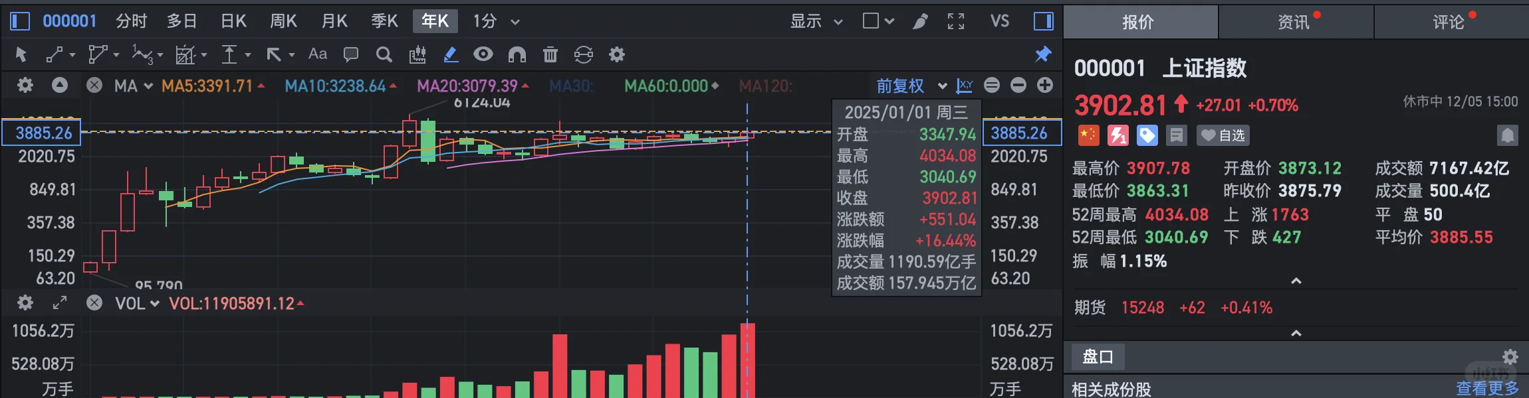Click the equal-sign reset zoom icon

(992, 85)
